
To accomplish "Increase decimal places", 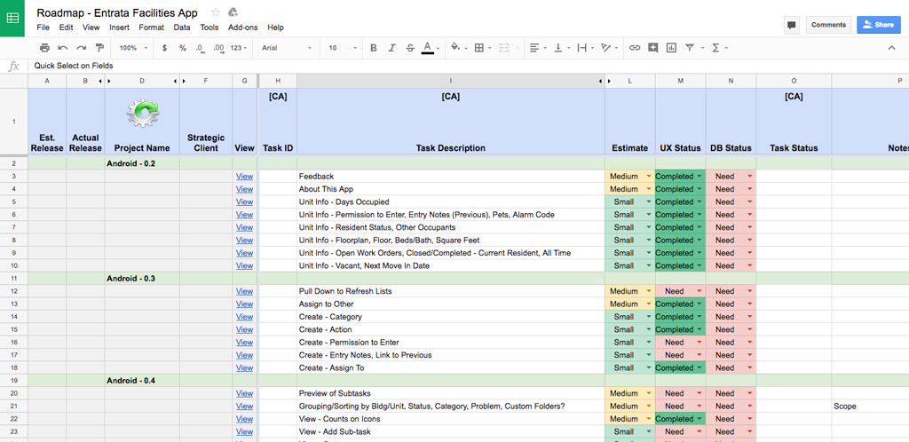I will pyautogui.click(x=218, y=48).
